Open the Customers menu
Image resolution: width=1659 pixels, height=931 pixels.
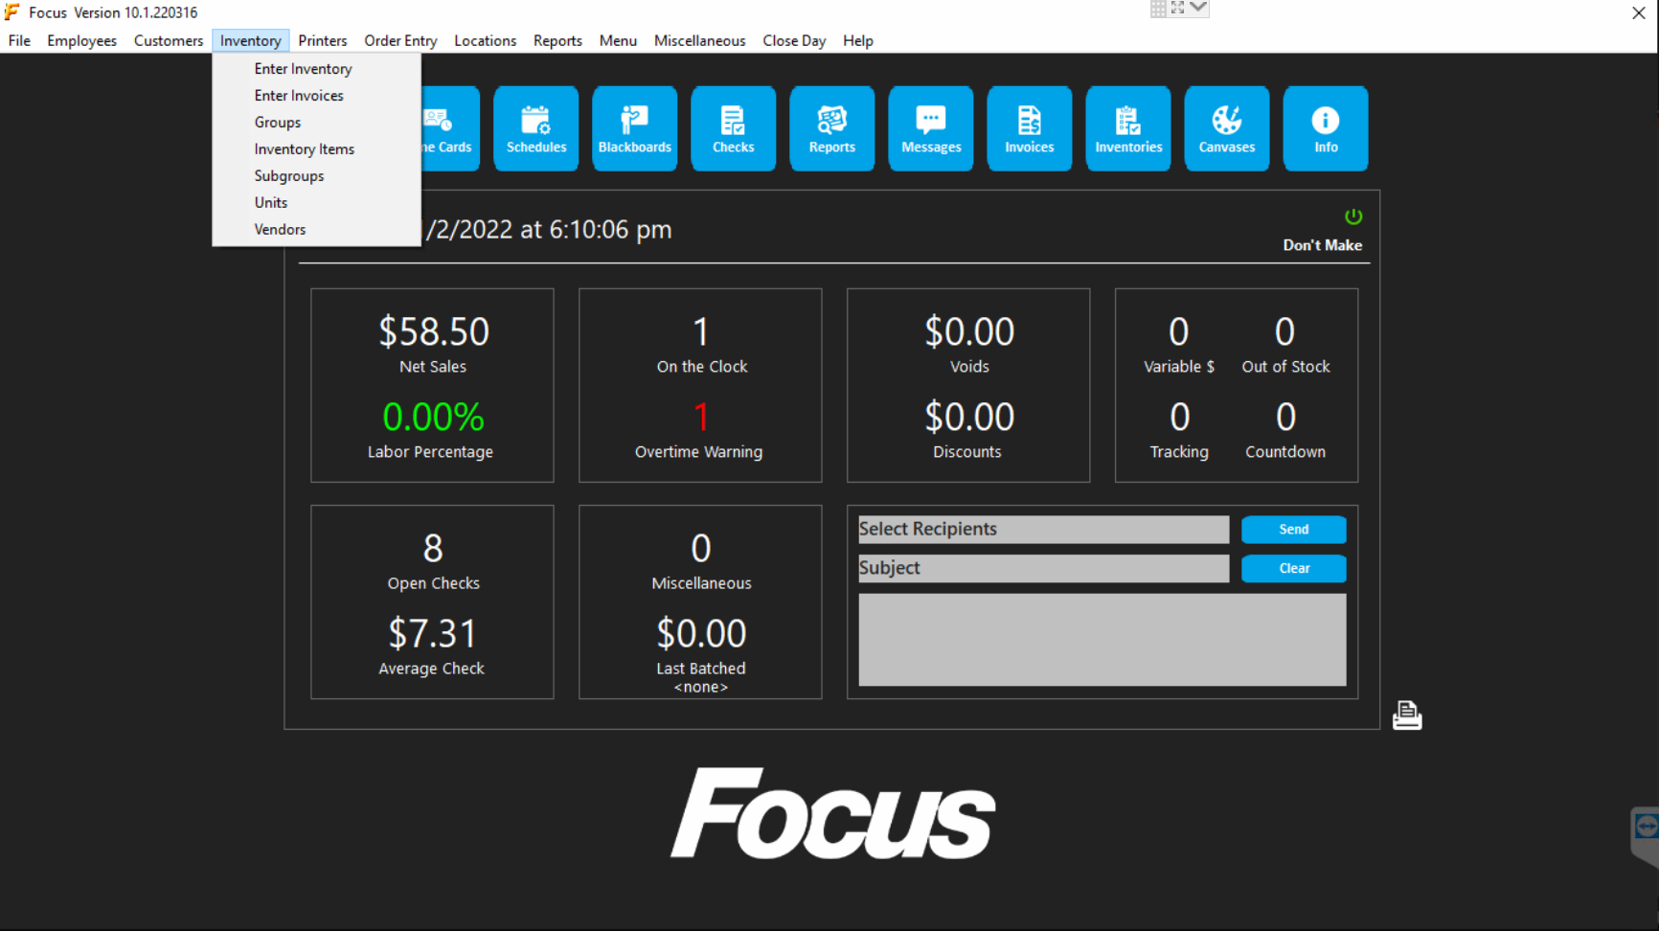(169, 40)
